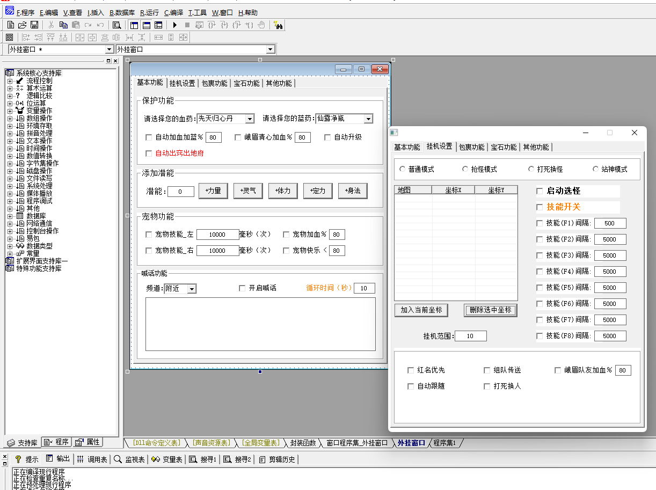Switch to the 变量表 bottom panel tab
The width and height of the screenshot is (656, 490).
point(167,459)
